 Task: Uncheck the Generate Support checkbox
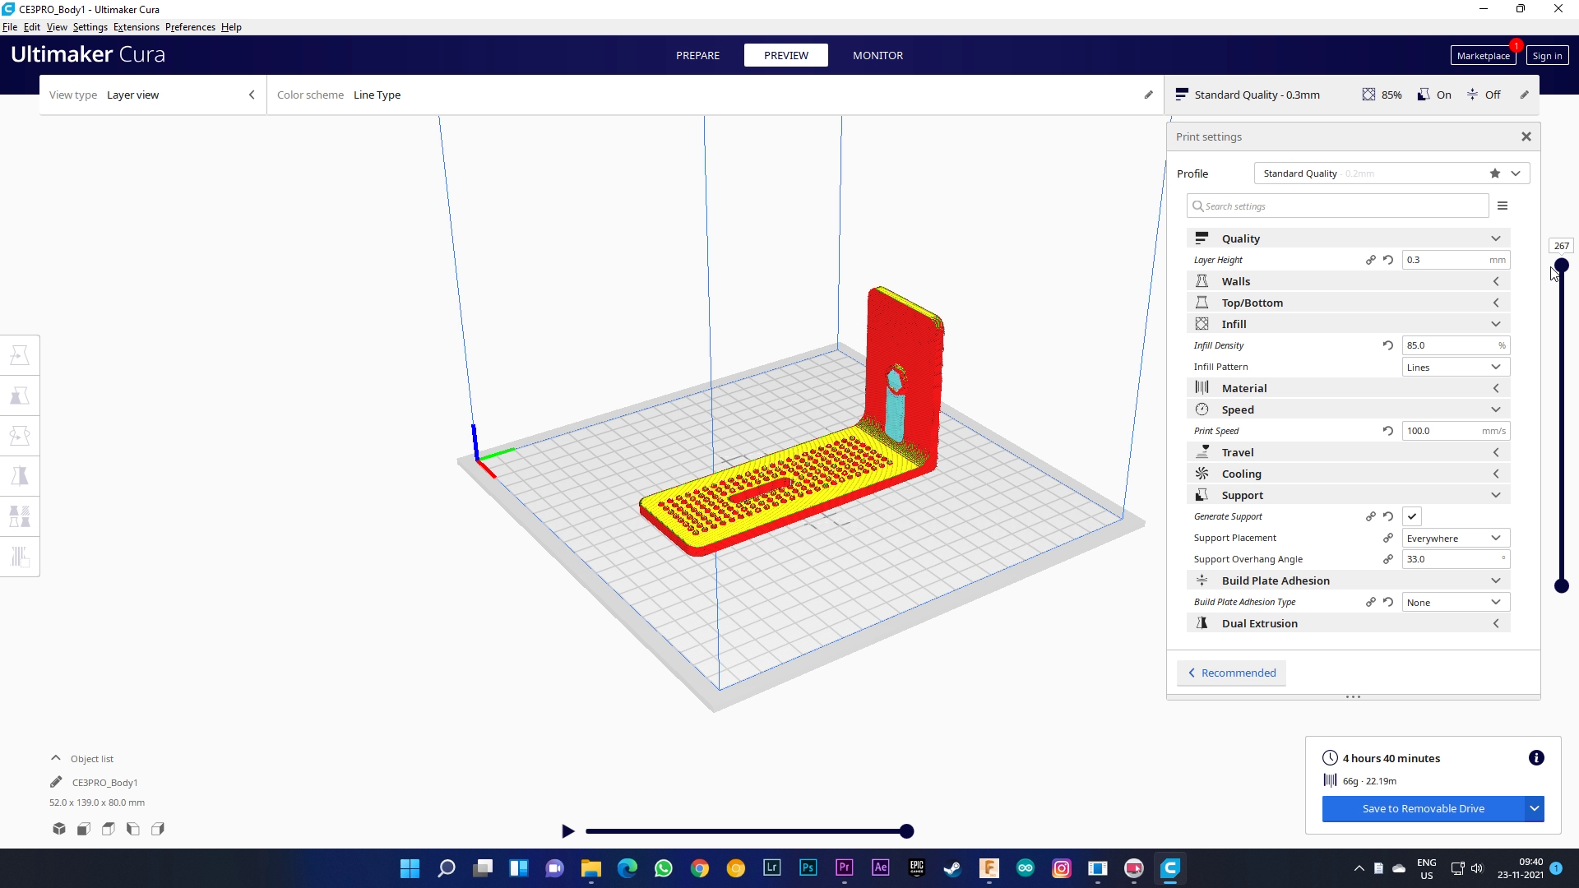pos(1412,516)
